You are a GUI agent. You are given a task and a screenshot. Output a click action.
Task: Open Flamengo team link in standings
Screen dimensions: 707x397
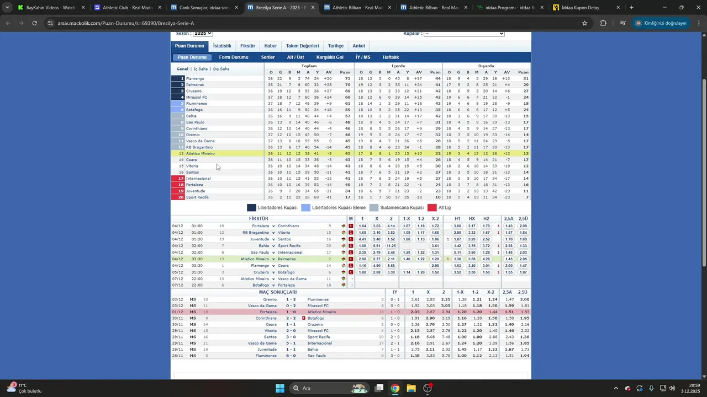pos(195,78)
